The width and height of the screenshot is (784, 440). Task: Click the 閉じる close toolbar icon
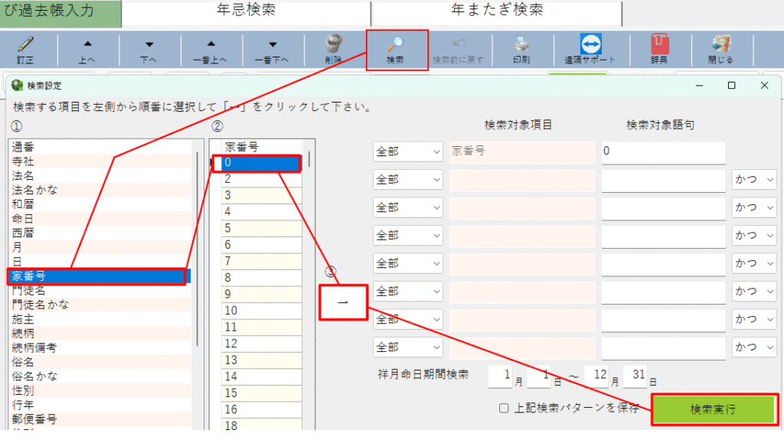[x=720, y=46]
